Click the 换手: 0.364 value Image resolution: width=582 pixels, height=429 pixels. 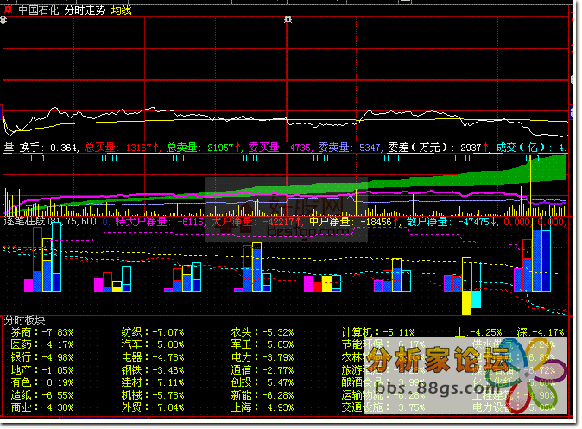(49, 148)
